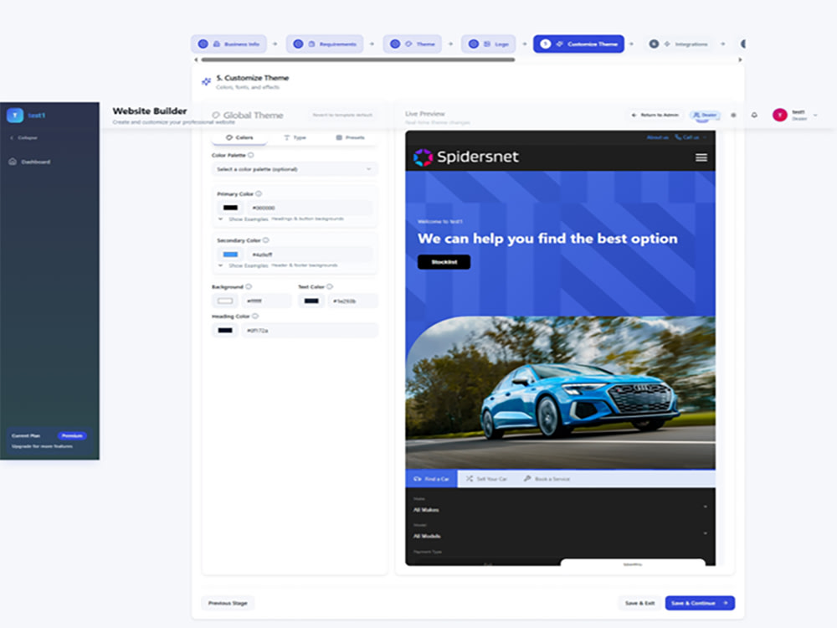Click the Secondary Color hex input field
Viewport: 837px width, 628px height.
pos(310,255)
